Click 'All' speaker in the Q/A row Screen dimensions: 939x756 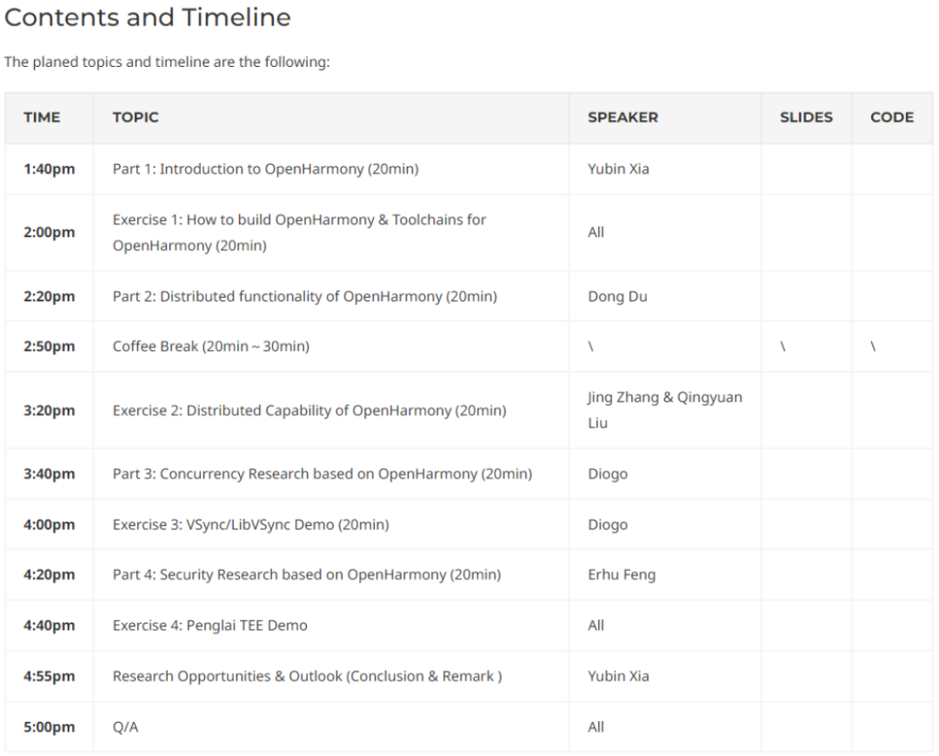(596, 727)
